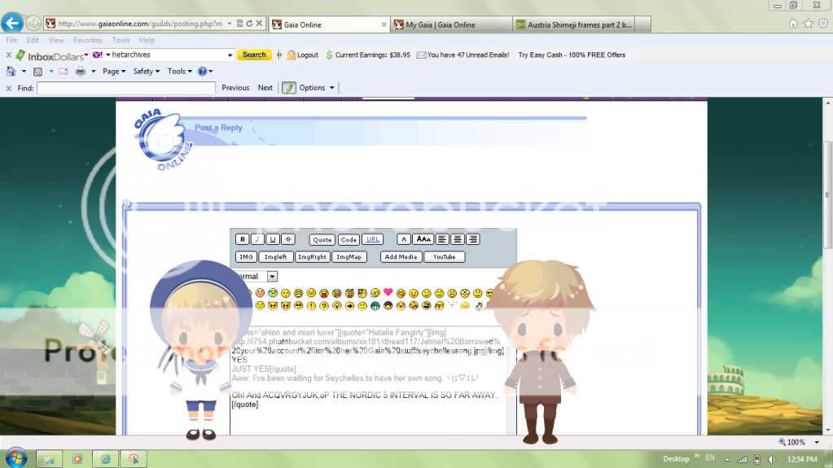
Task: Switch to Austria Shimeji frames tab
Action: click(x=574, y=24)
